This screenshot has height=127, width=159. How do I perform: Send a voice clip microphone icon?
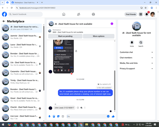pyautogui.click(x=49, y=117)
